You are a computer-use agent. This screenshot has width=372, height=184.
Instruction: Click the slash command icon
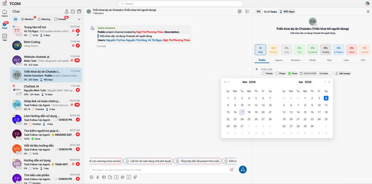pos(116,177)
